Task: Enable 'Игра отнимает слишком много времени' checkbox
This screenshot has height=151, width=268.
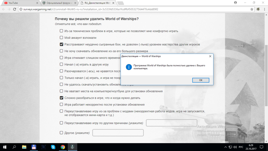Action: click(61, 58)
